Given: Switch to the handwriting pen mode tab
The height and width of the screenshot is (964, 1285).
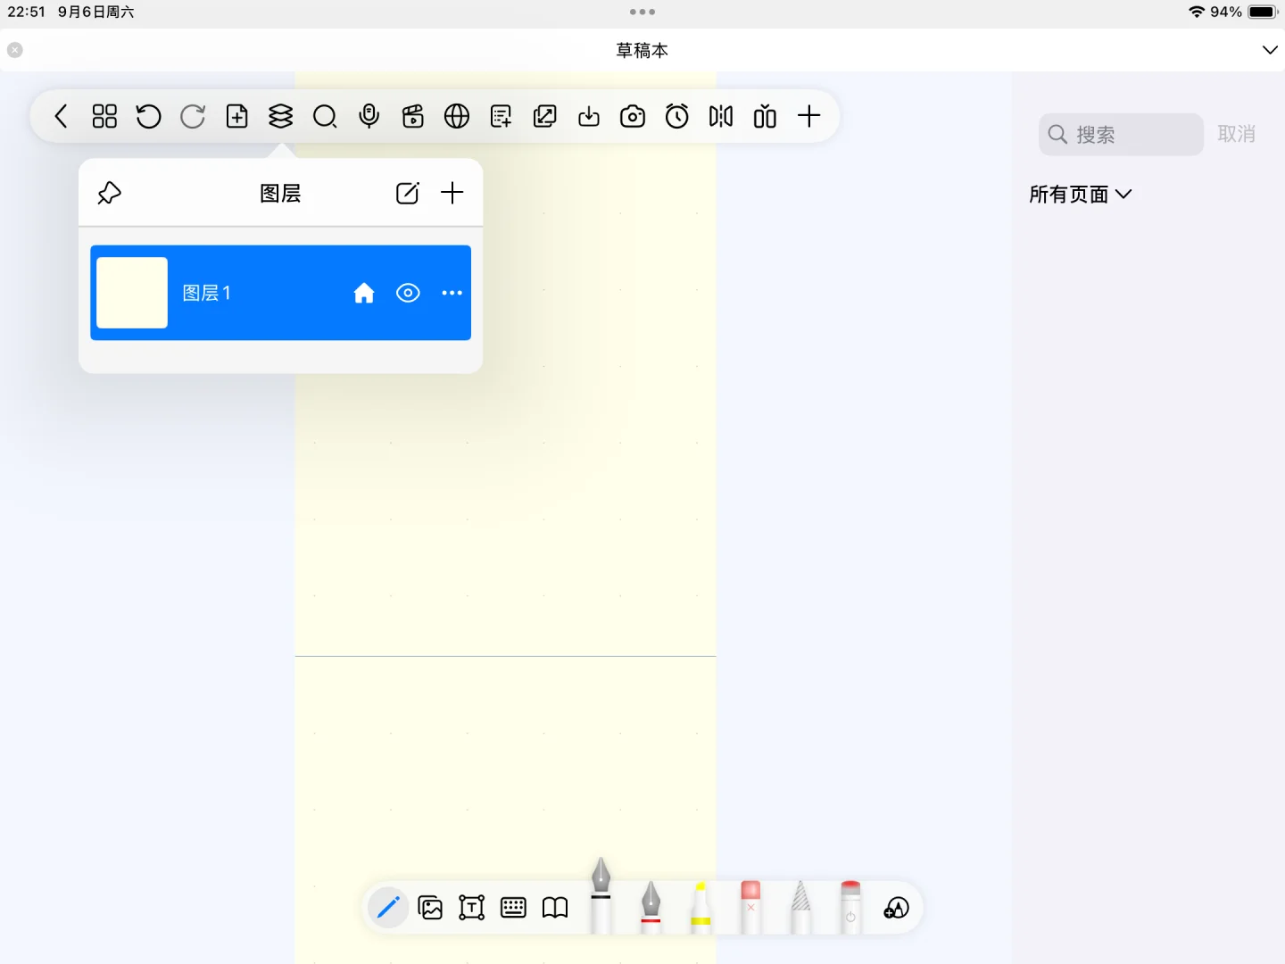Looking at the screenshot, I should tap(388, 907).
